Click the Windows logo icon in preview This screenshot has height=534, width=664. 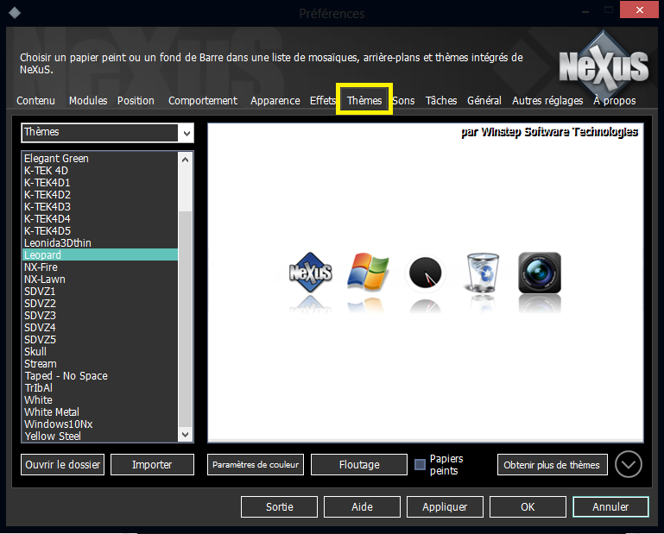(368, 272)
